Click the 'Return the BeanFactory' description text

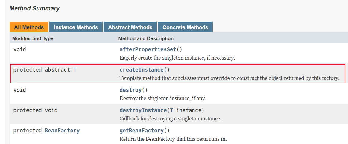173,139
